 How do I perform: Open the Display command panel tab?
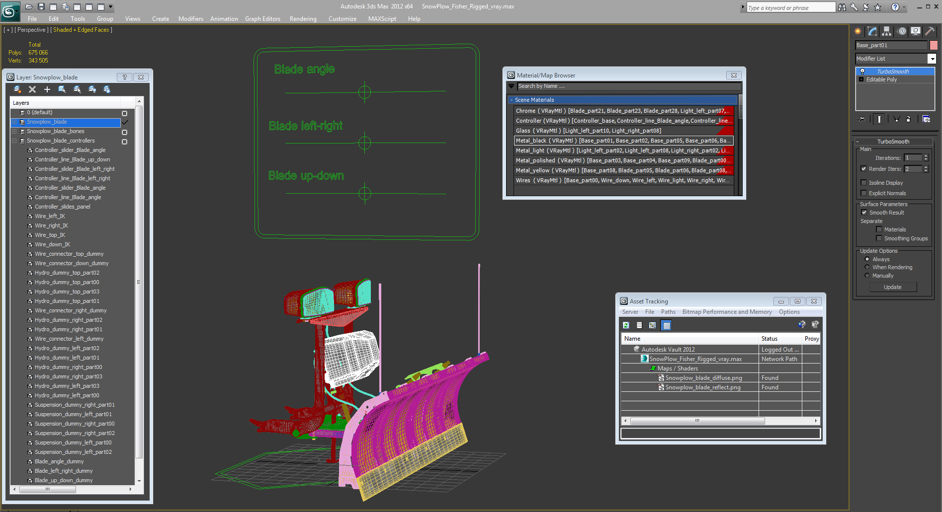(x=916, y=31)
